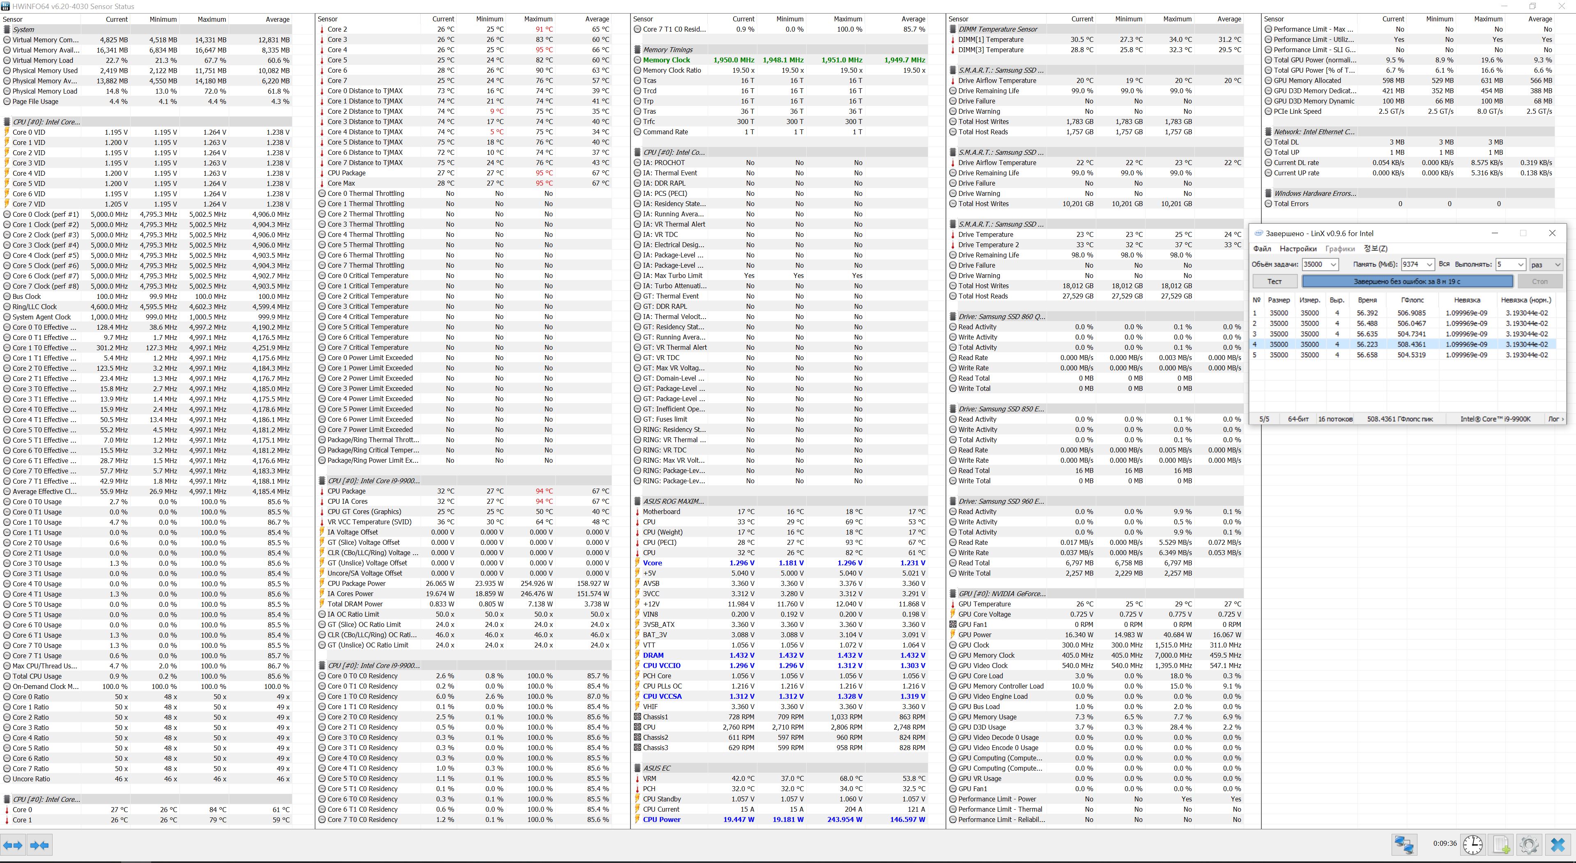
Task: Click the completed progress bar in LinX
Action: pos(1407,281)
